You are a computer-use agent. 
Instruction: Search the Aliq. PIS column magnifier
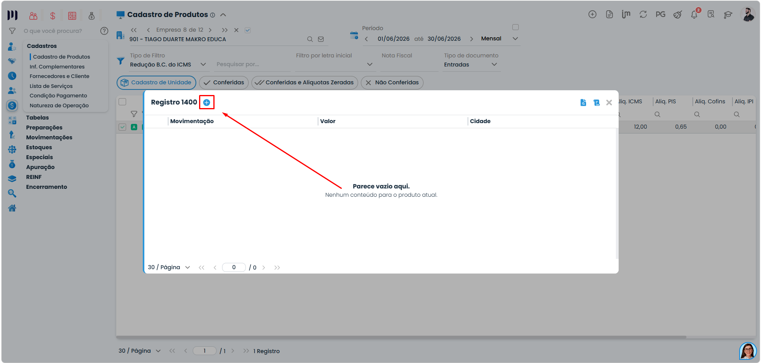point(657,114)
